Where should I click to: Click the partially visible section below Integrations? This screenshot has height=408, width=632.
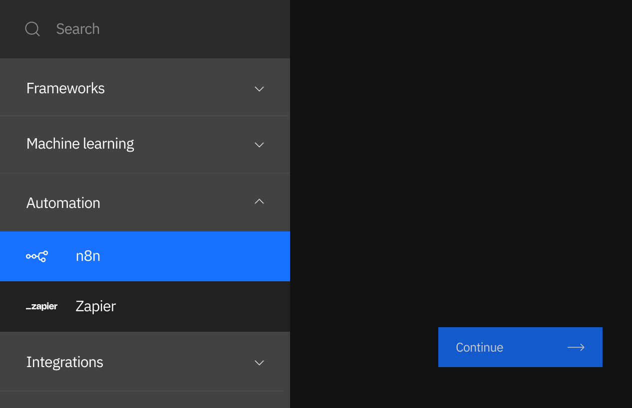tap(145, 400)
